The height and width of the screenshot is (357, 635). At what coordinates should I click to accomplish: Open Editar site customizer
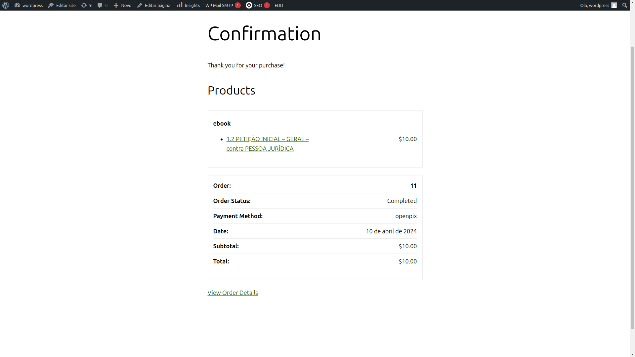pos(62,5)
